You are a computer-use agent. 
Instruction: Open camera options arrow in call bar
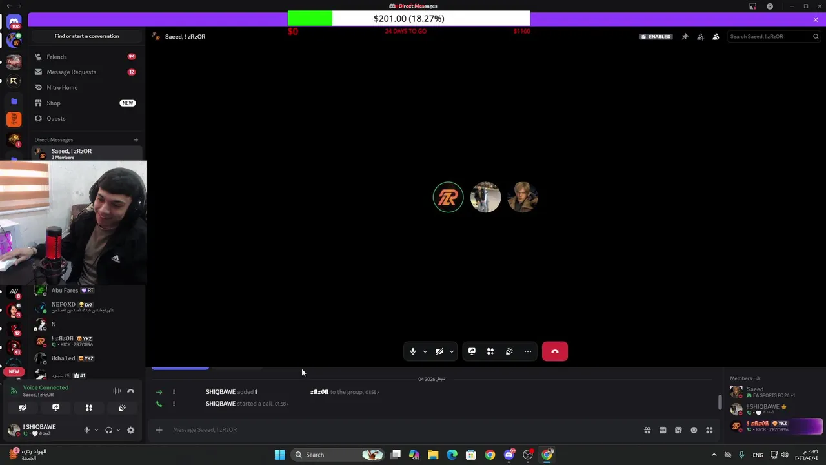451,351
